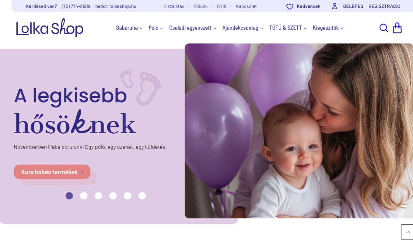Click the user account icon
This screenshot has height=240, width=413.
pos(335,6)
